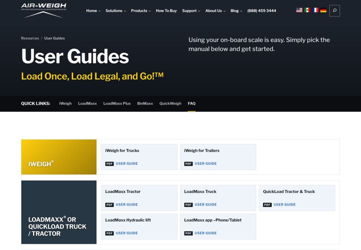
Task: Open LoadMaxx app Phone/Tablet User Guide link
Action: (x=206, y=233)
